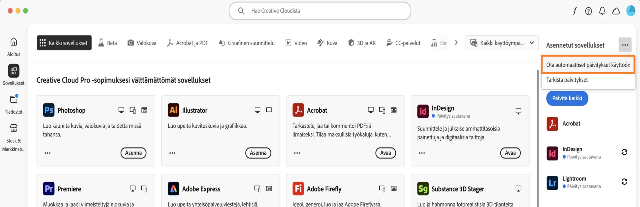The image size is (640, 207).
Task: Click Illustrator tablet platform icon
Action: point(269,110)
